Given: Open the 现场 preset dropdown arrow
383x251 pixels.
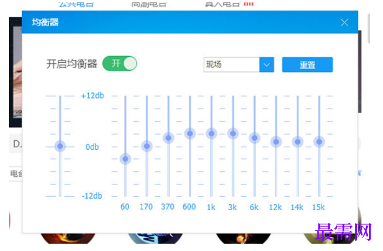Looking at the screenshot, I should click(x=267, y=65).
